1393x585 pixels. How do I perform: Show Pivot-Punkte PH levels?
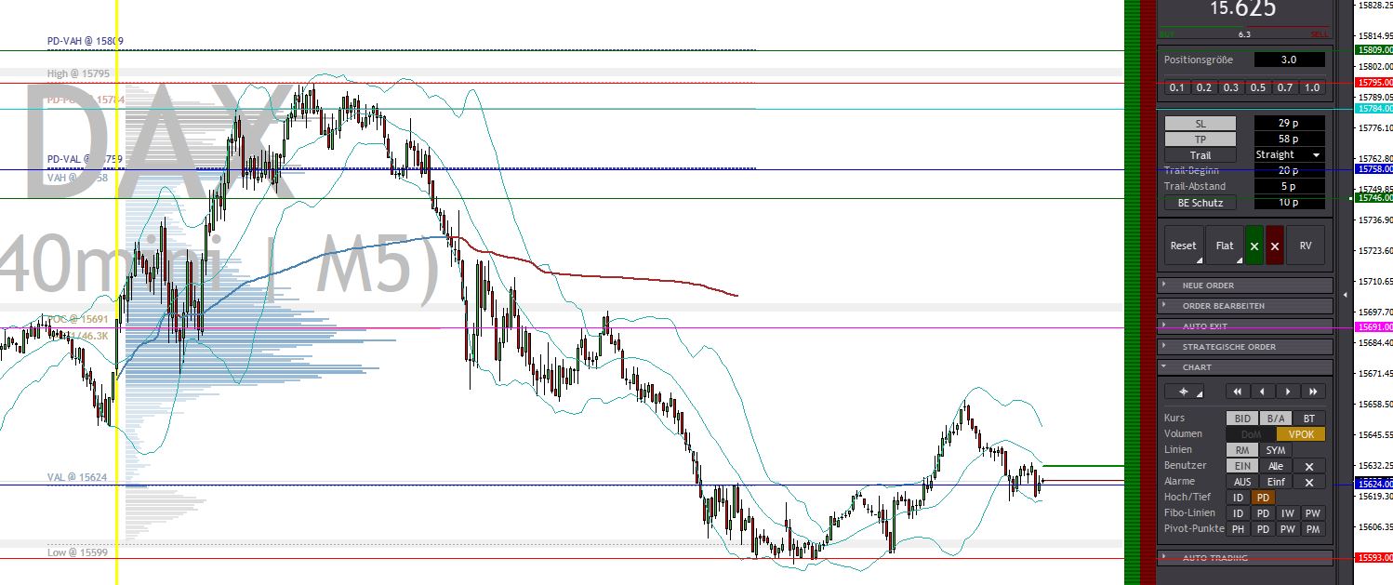[1238, 529]
